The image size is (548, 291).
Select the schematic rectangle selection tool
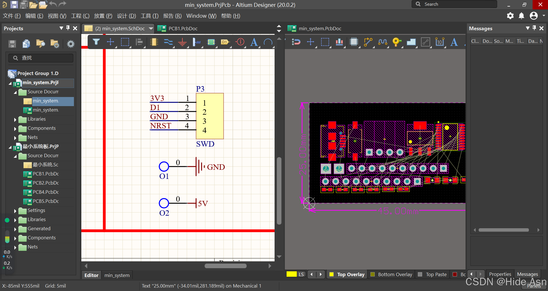[x=125, y=42]
